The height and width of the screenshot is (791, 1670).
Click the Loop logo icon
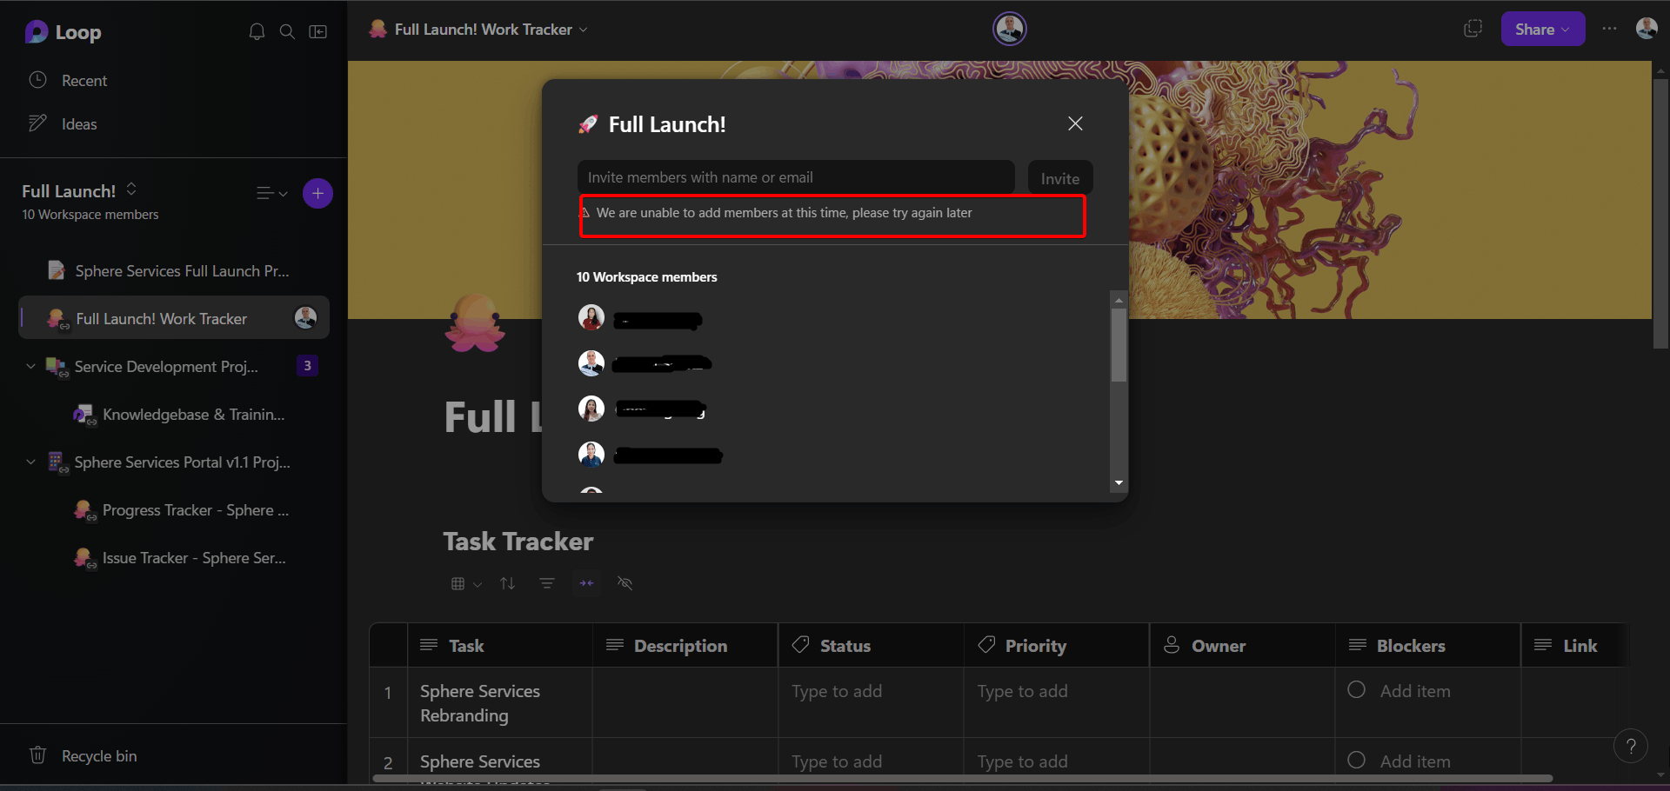coord(37,32)
